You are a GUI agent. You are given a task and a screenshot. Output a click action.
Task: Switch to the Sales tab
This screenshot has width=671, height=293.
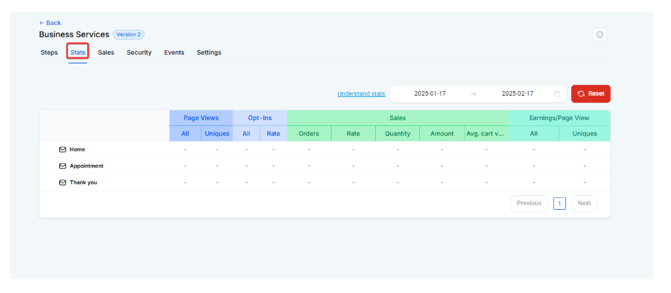pyautogui.click(x=106, y=53)
